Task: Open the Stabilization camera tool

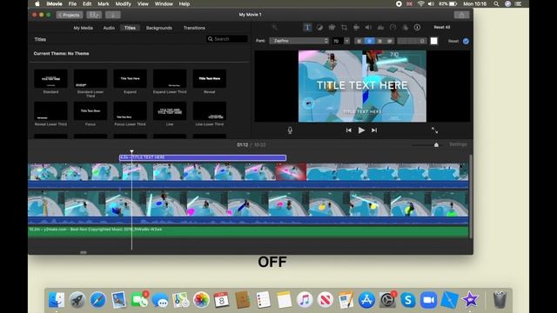Action: [x=356, y=27]
